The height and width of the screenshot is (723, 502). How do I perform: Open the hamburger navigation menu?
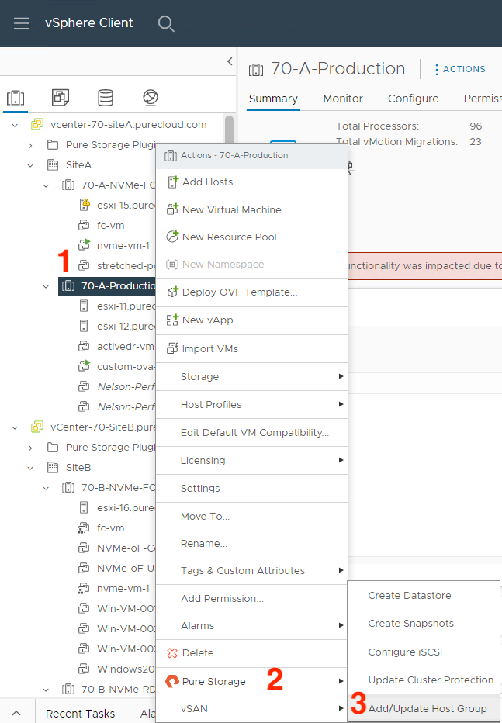[x=21, y=23]
